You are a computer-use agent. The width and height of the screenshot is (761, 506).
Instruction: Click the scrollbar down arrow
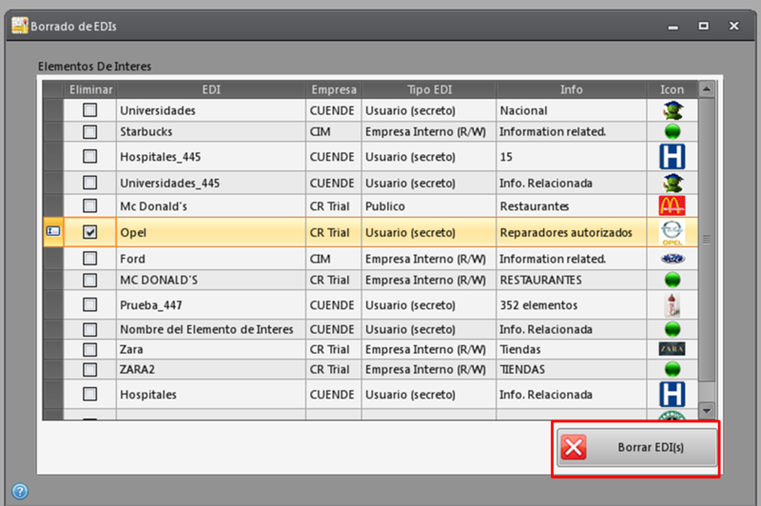706,410
